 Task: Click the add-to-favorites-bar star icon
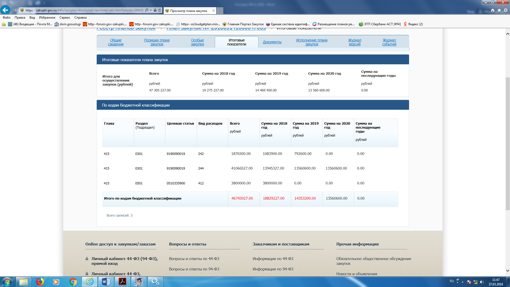click(x=4, y=24)
